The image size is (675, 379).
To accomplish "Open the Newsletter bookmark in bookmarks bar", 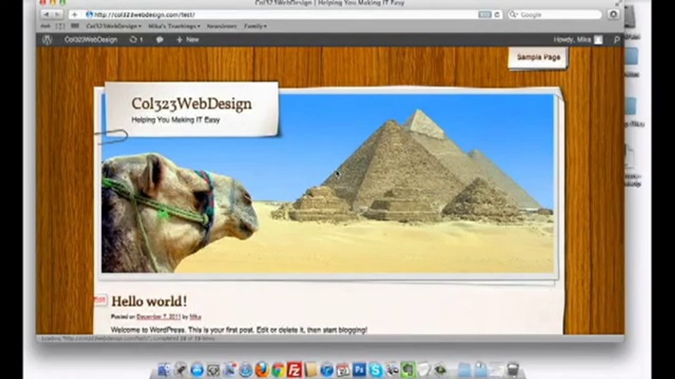I will 221,26.
